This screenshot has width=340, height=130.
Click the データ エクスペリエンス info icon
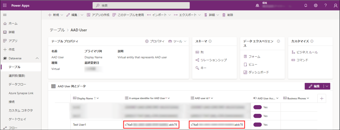point(279,41)
